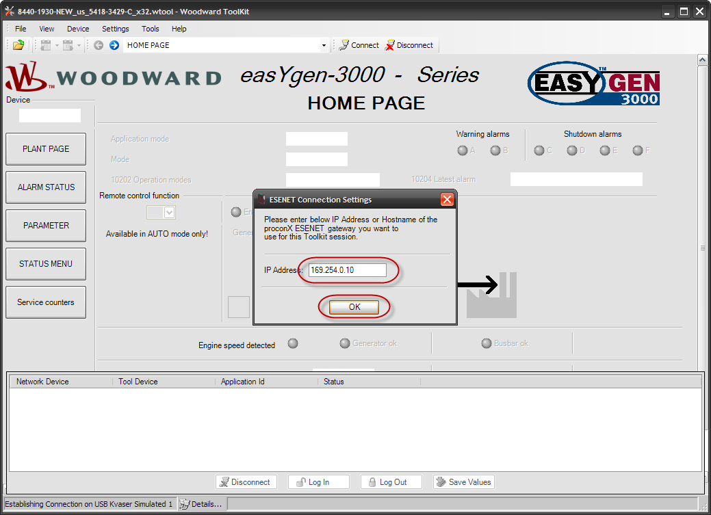711x515 pixels.
Task: Click the Disconnect button in the bottom panel
Action: [x=245, y=482]
